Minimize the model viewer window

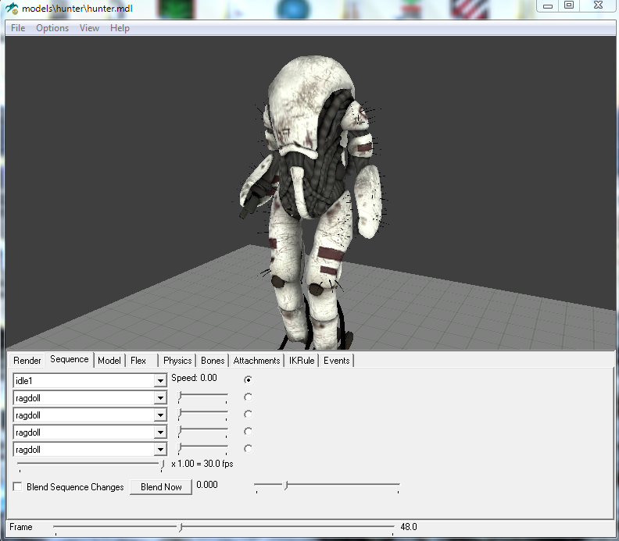pyautogui.click(x=548, y=5)
